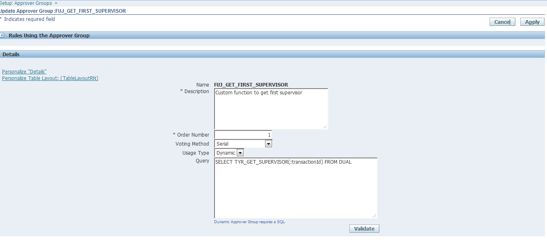Open Personalize "Details" link
The height and width of the screenshot is (240, 547).
click(24, 72)
